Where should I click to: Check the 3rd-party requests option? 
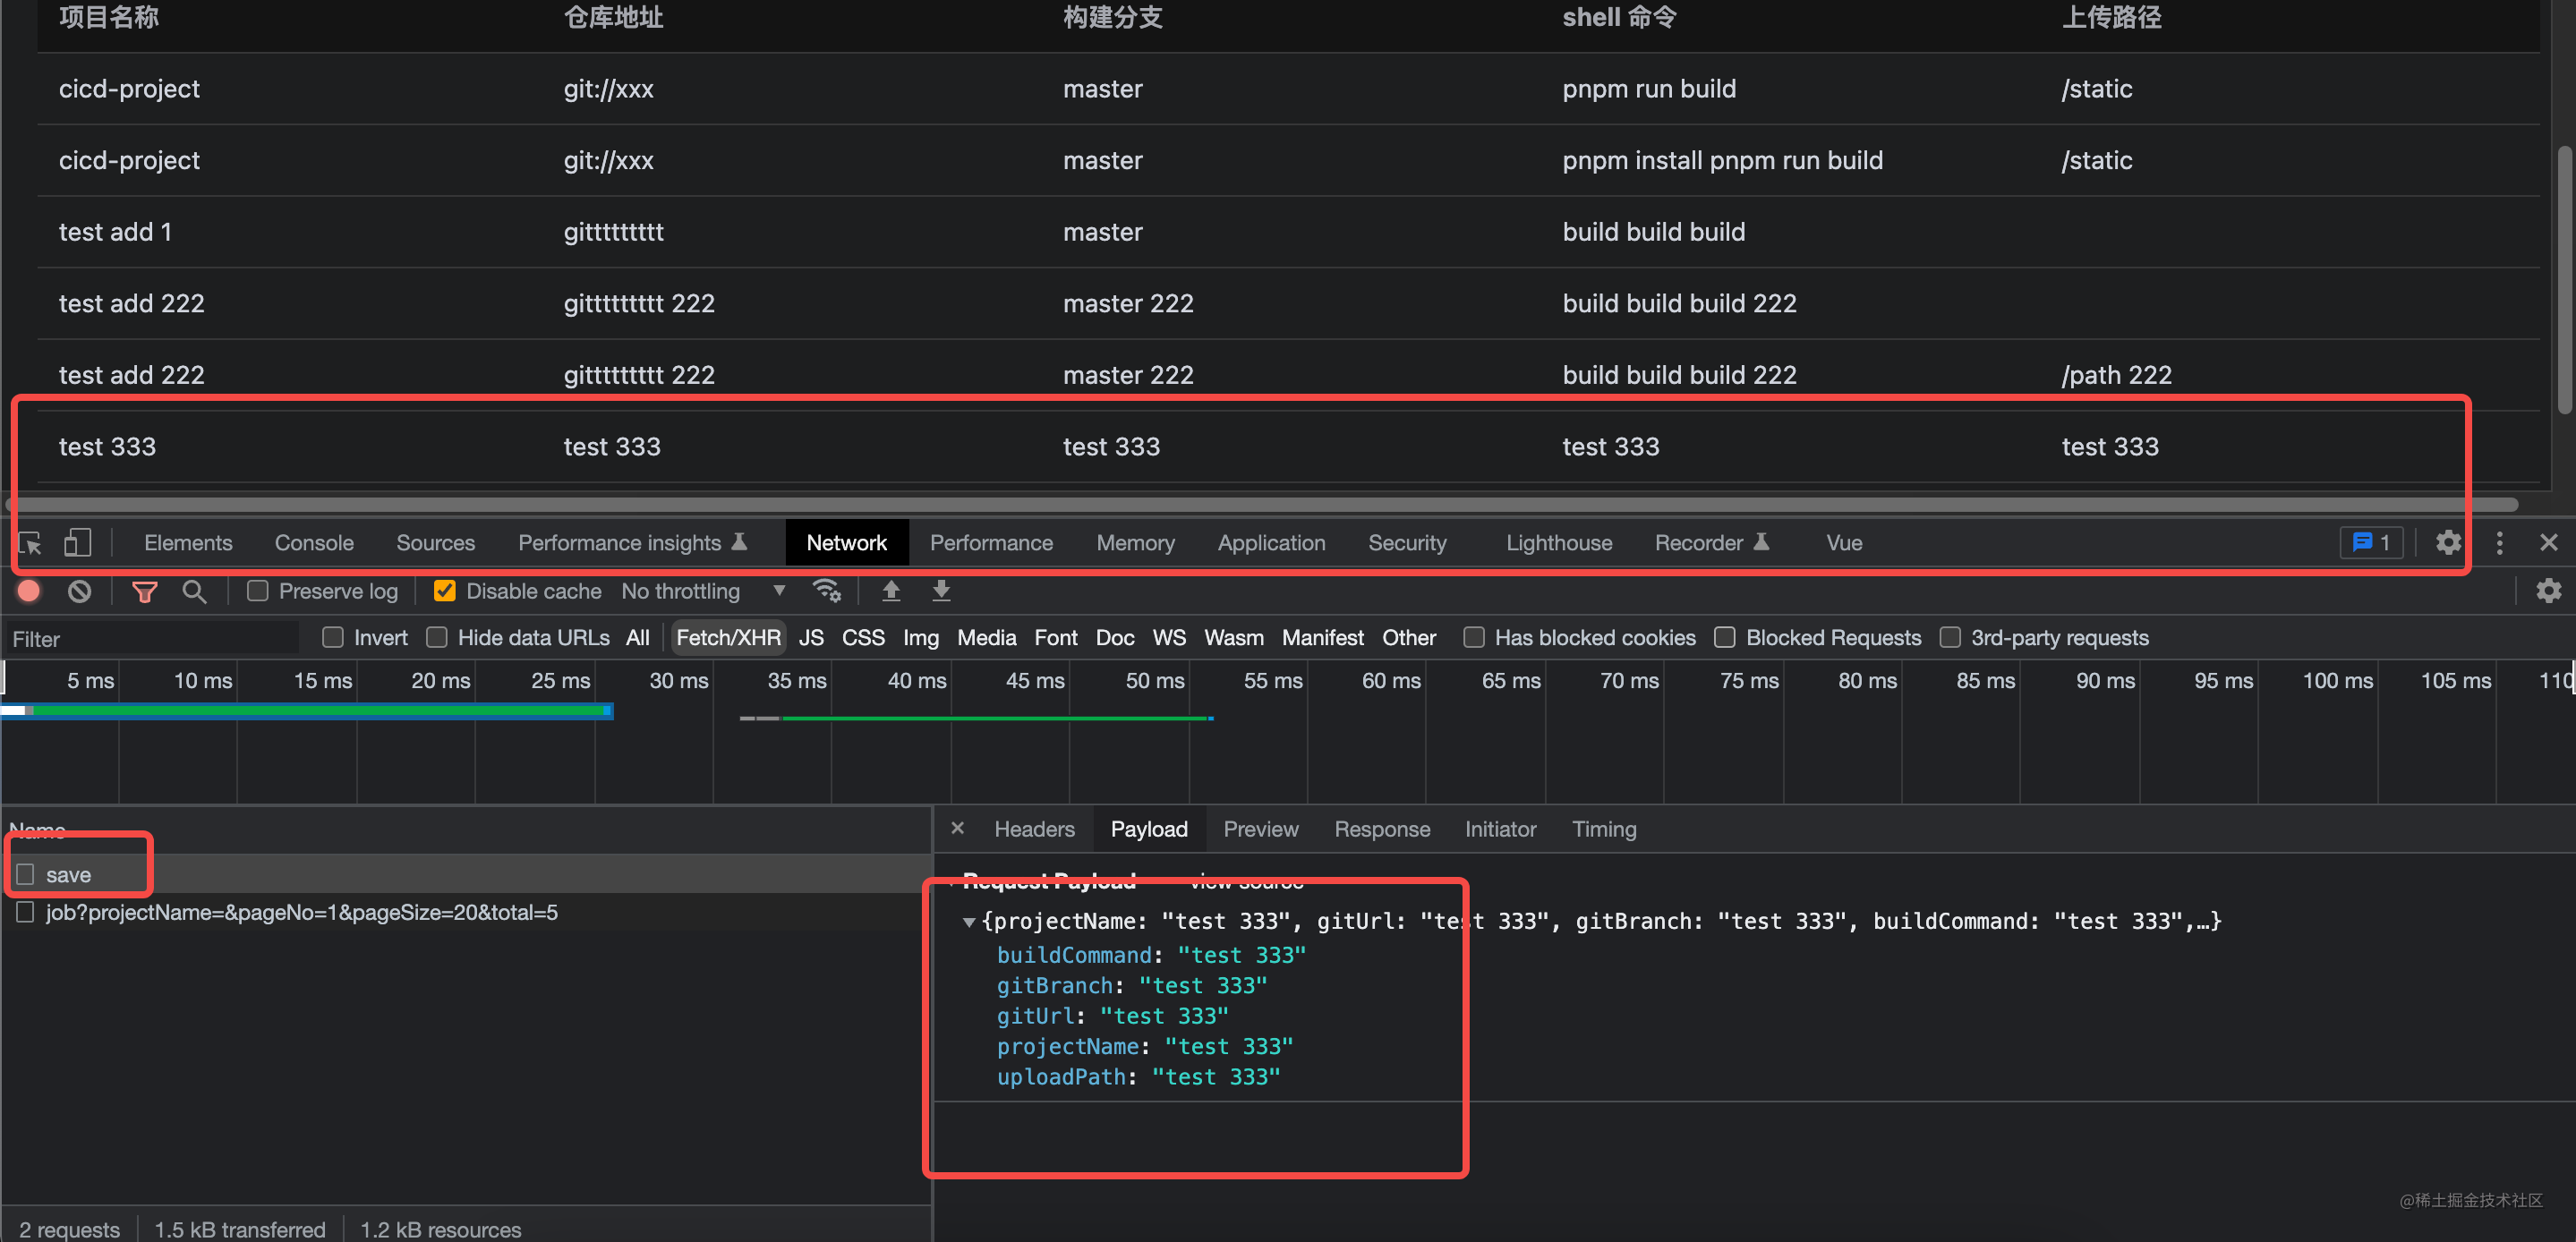[x=1950, y=637]
